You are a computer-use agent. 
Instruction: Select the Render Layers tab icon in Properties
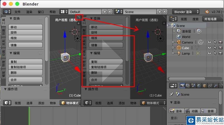coord(188,86)
